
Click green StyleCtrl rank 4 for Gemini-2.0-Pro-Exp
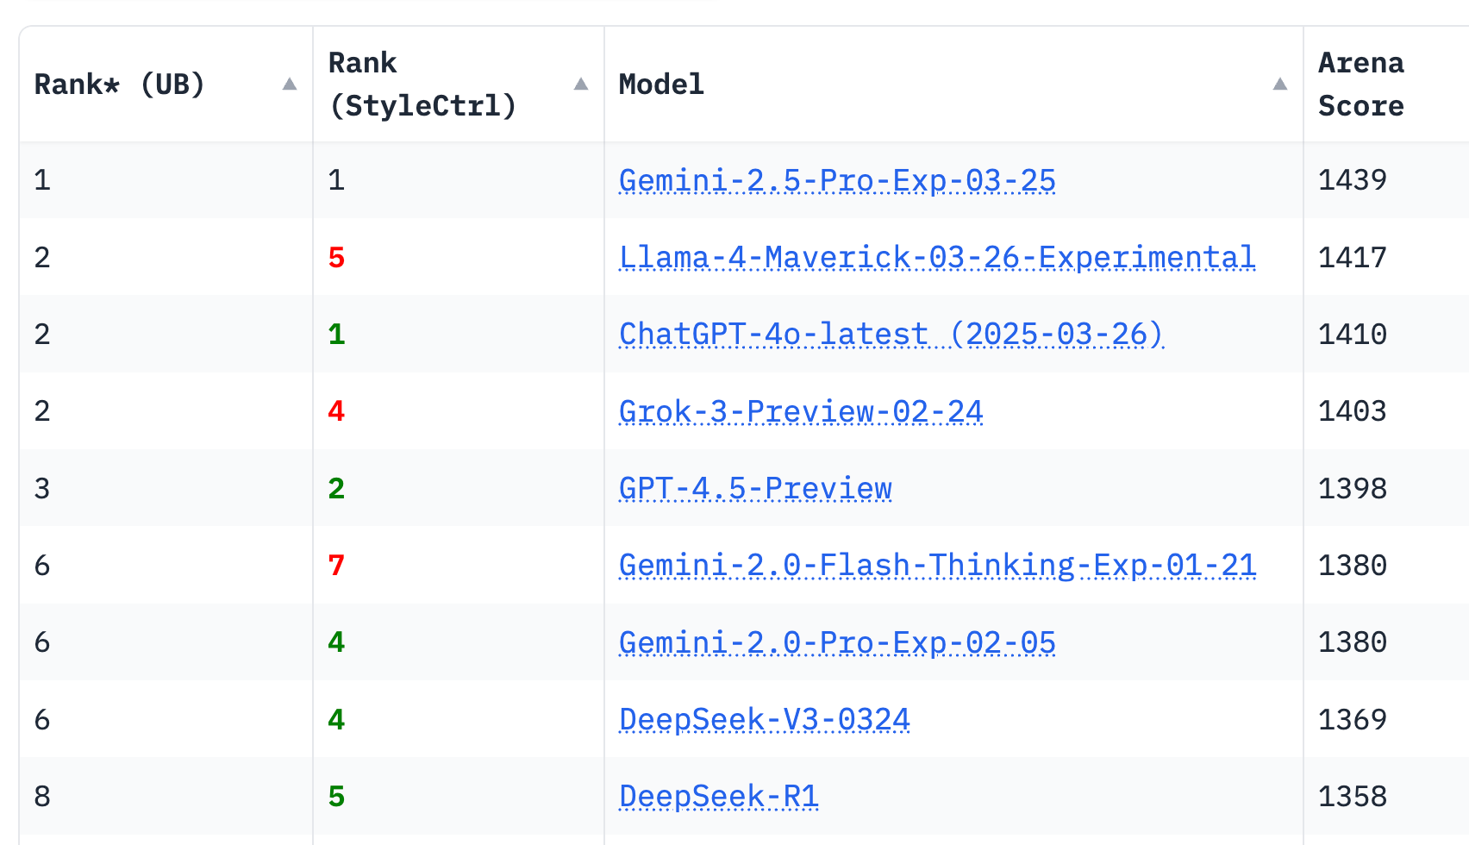[x=336, y=642]
